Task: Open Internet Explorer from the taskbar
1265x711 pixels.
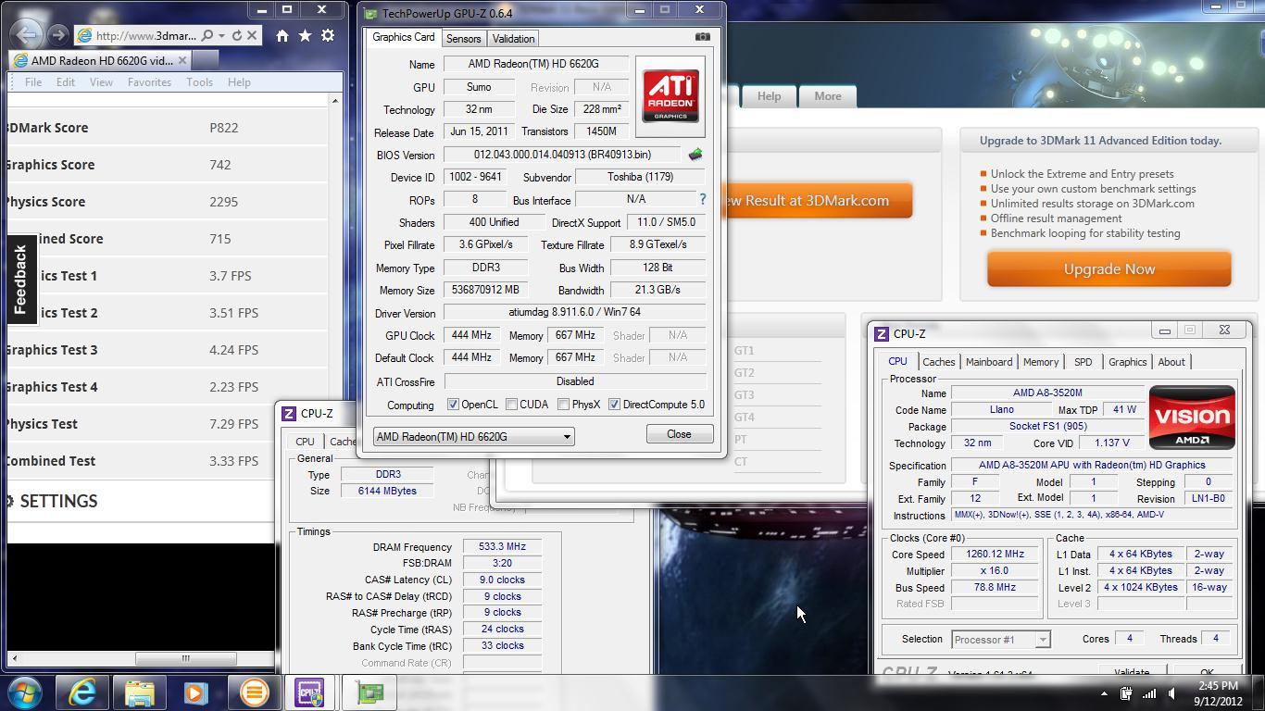Action: click(x=81, y=692)
